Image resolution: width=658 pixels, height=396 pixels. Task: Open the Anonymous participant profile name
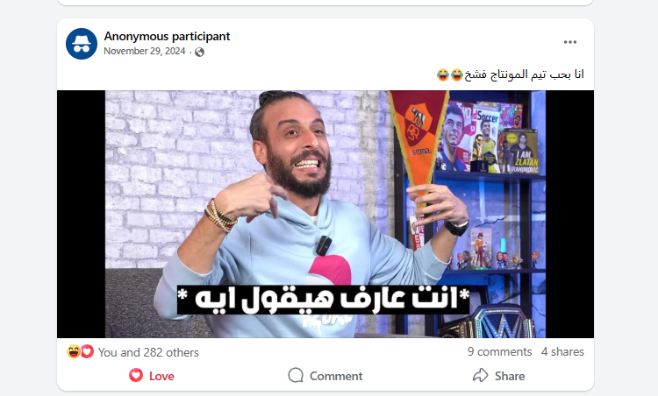[167, 37]
